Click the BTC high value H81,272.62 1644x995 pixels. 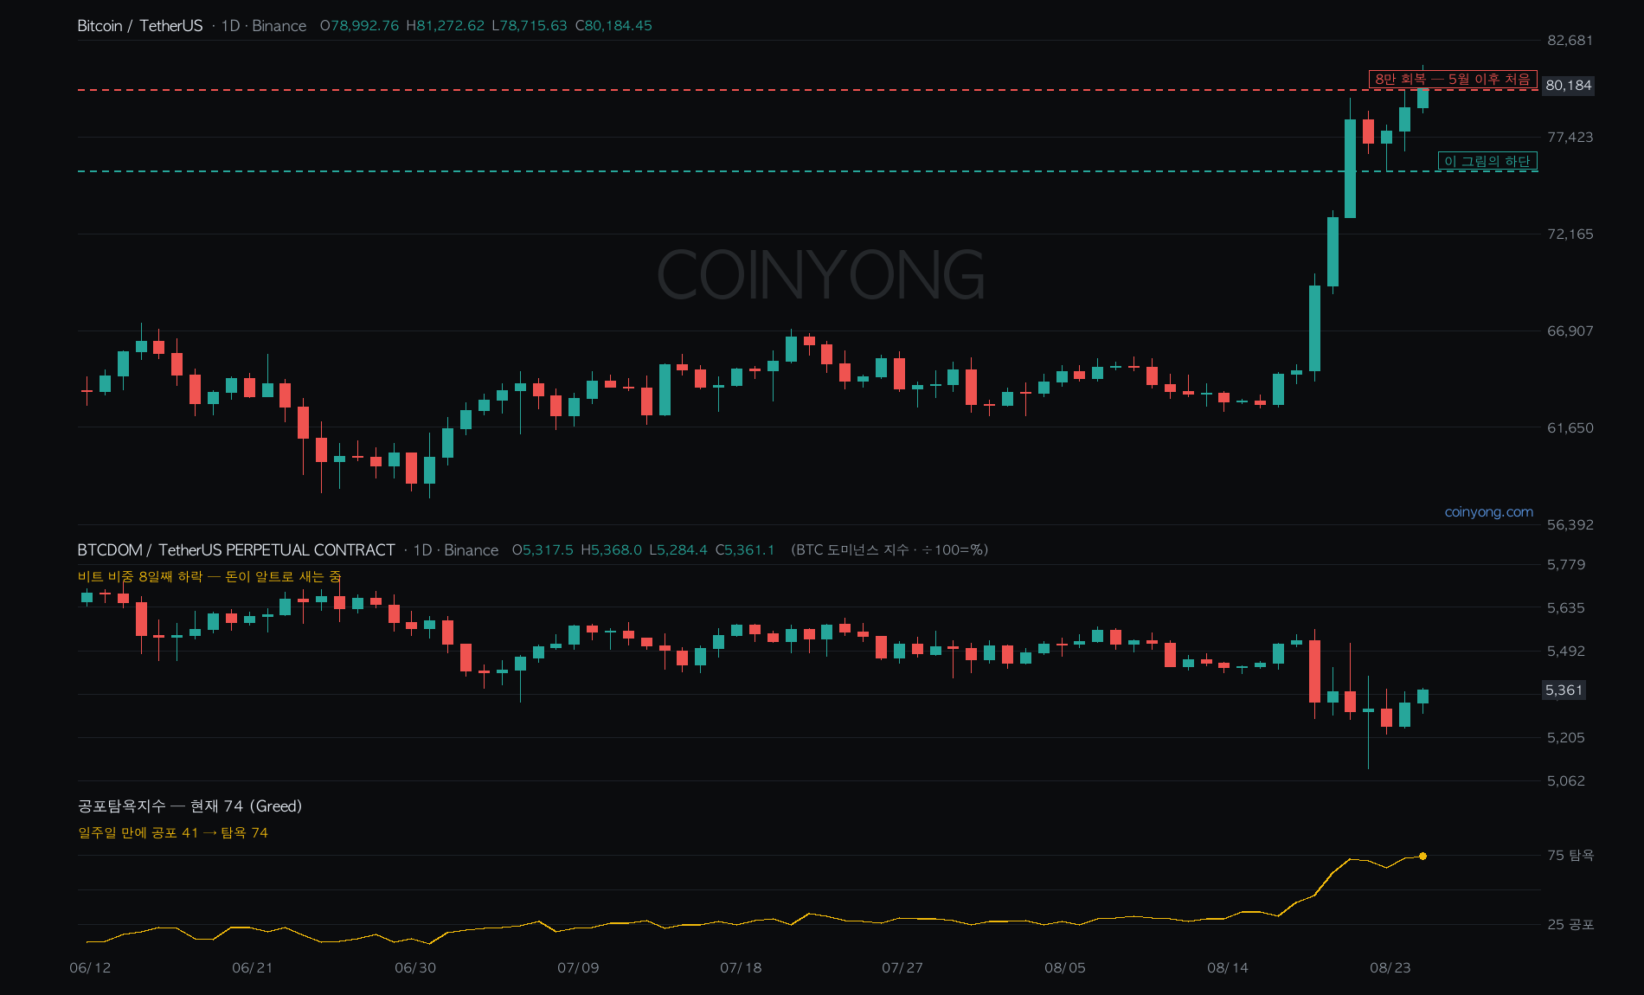tap(445, 26)
